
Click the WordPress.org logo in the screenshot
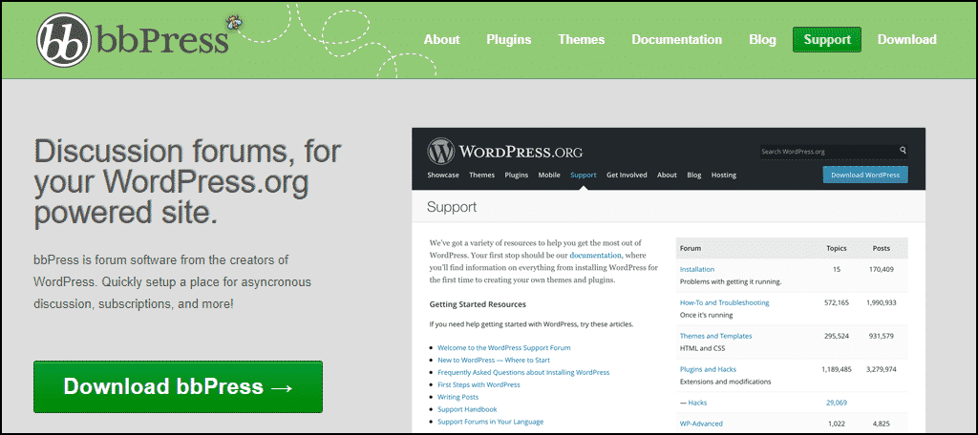504,152
